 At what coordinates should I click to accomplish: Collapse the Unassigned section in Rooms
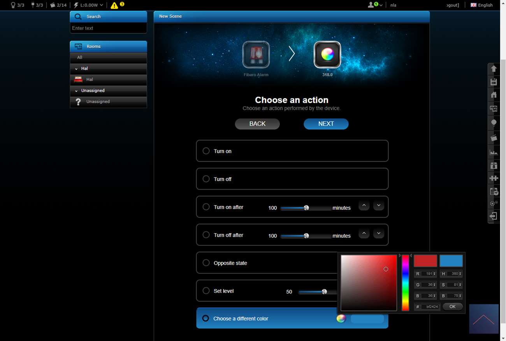pos(76,91)
